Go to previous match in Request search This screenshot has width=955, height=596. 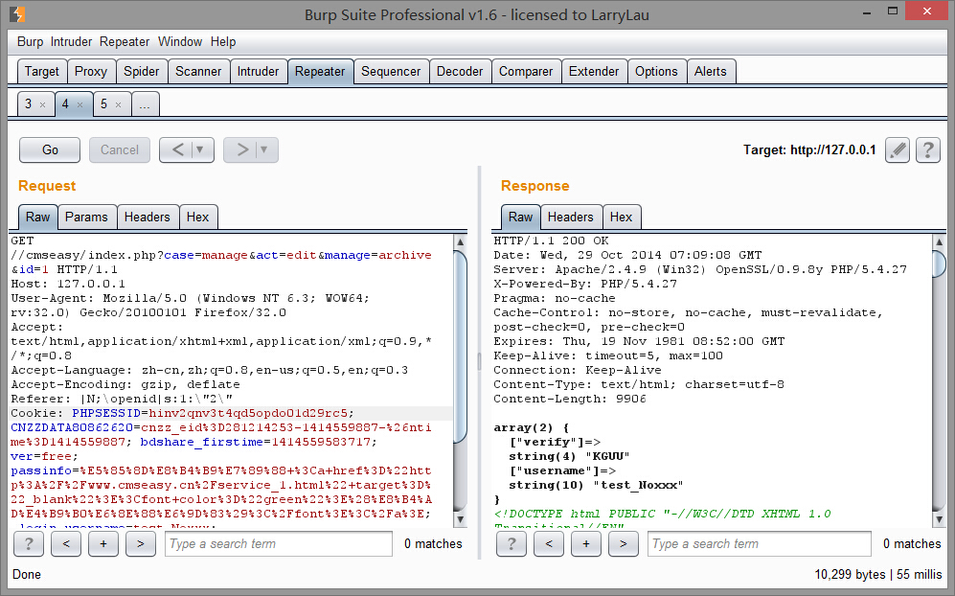[66, 543]
